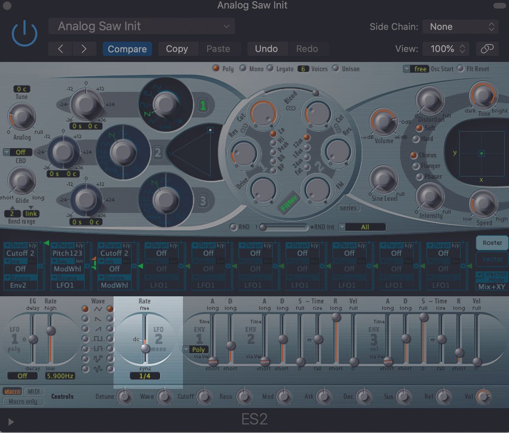This screenshot has width=509, height=433.
Task: Click the triangle wave icon in LFO wave list
Action: pos(98,309)
